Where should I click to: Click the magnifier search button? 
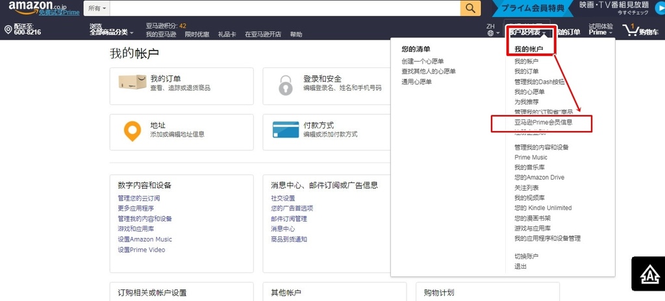point(470,8)
